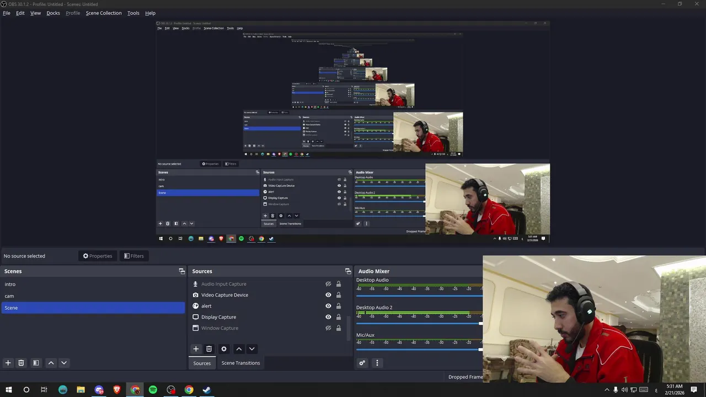Switch to the Sources tab

[202, 363]
